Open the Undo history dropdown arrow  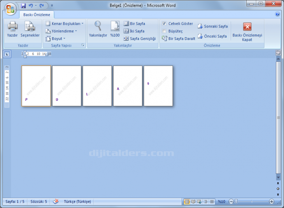pyautogui.click(x=36, y=5)
